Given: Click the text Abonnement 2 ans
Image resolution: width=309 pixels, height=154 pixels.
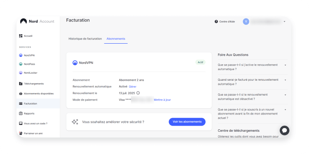Looking at the screenshot, I should [x=131, y=80].
